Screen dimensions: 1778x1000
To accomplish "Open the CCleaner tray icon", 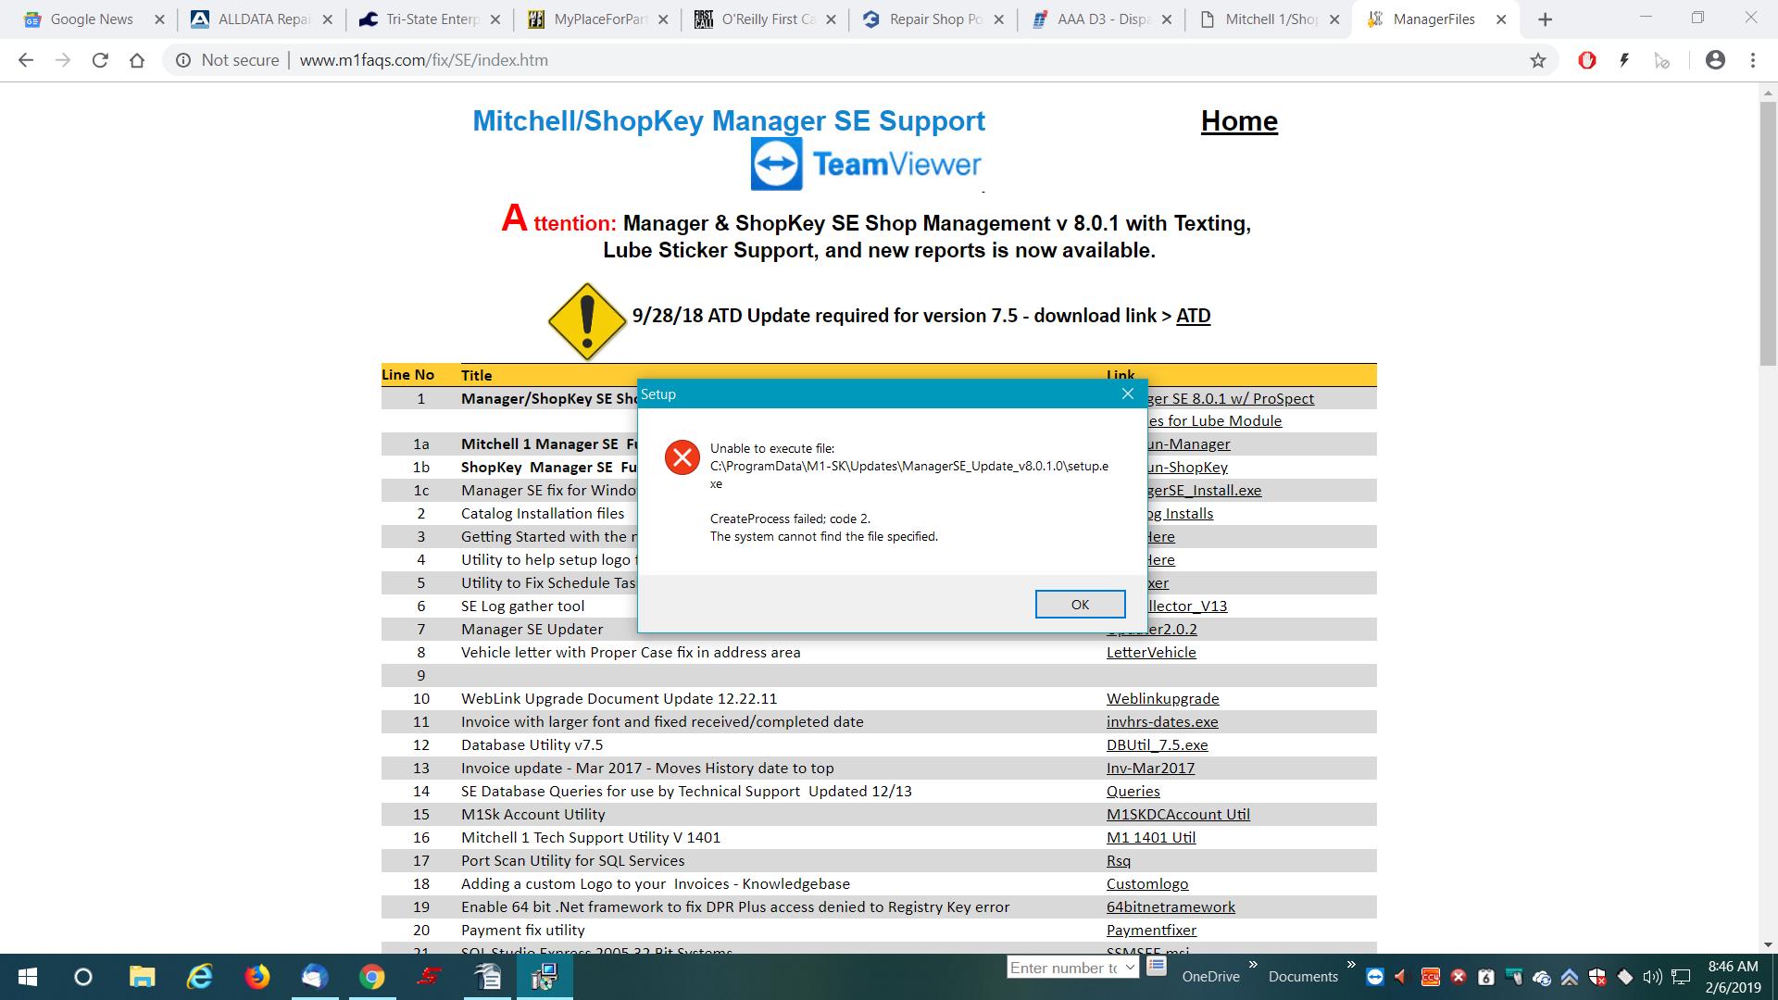I will click(1431, 977).
